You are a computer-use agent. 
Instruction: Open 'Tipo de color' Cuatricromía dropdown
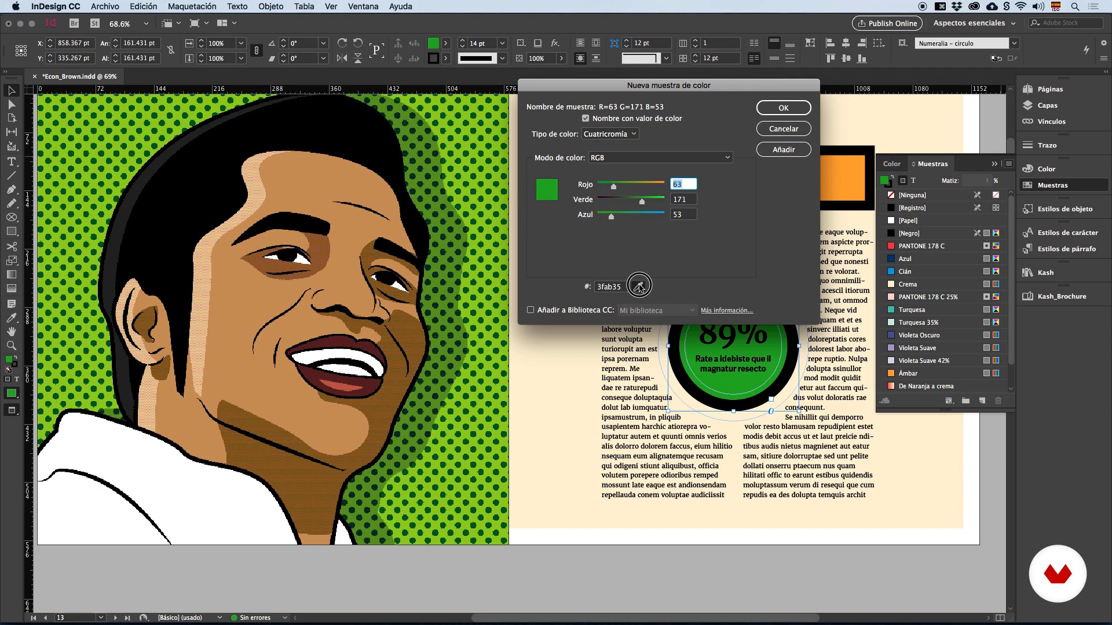point(610,134)
